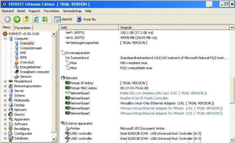Click the Up one level arrow icon
Screen dimensions: 236x143
point(26,19)
